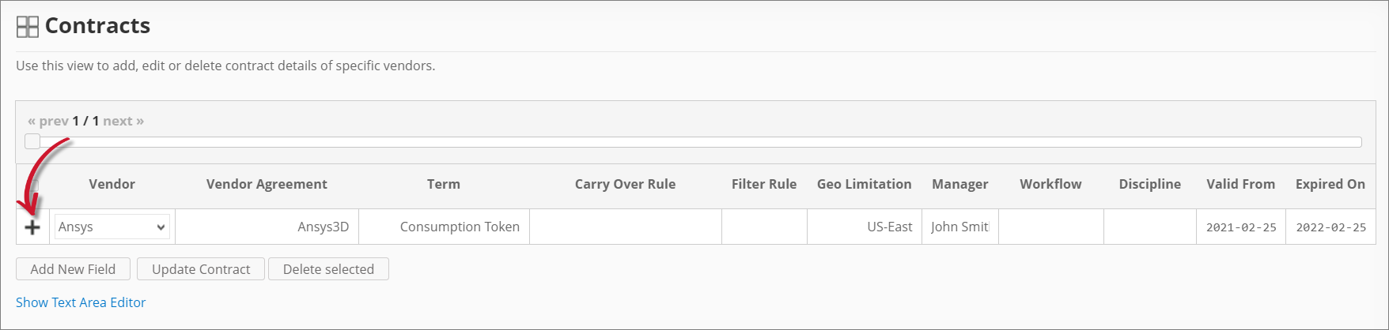Viewport: 1389px width, 330px height.
Task: Click the empty Carry Over Rule cell
Action: (625, 227)
